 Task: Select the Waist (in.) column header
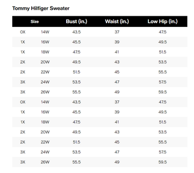[x=117, y=21]
